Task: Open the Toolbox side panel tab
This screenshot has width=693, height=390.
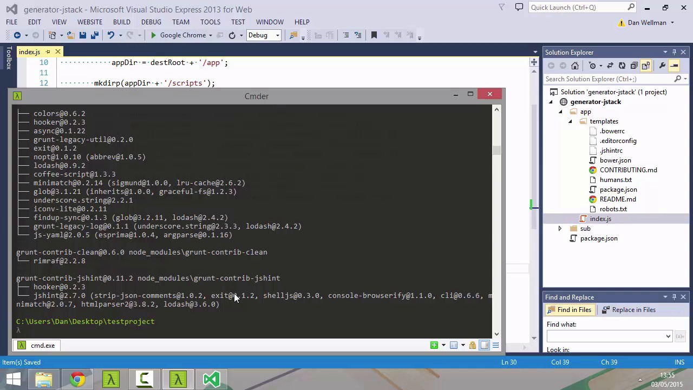Action: click(x=8, y=57)
